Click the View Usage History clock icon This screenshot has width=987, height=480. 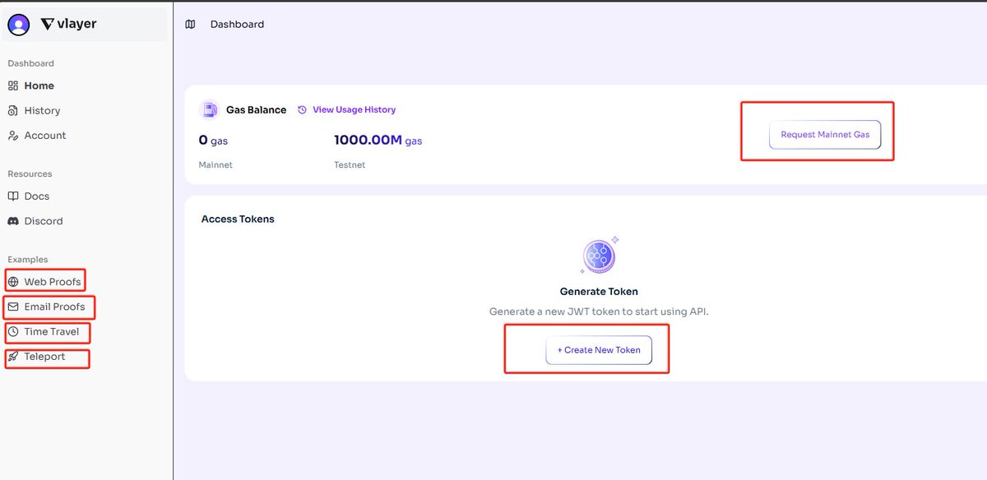(x=302, y=109)
